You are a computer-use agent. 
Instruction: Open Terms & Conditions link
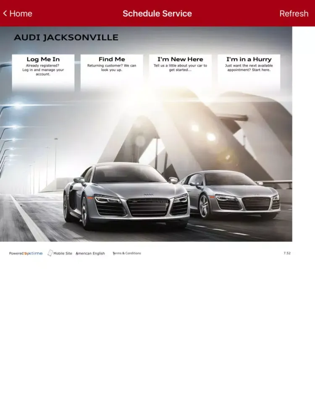point(127,253)
